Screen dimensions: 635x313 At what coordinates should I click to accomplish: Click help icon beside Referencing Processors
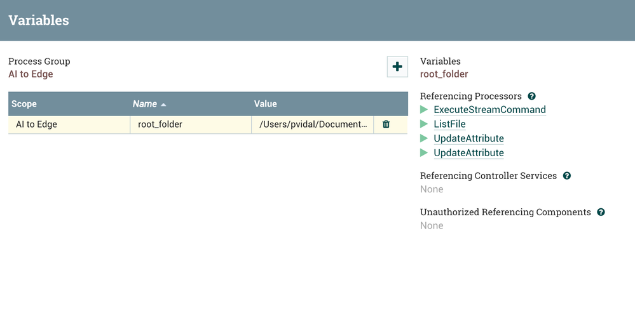pos(531,97)
